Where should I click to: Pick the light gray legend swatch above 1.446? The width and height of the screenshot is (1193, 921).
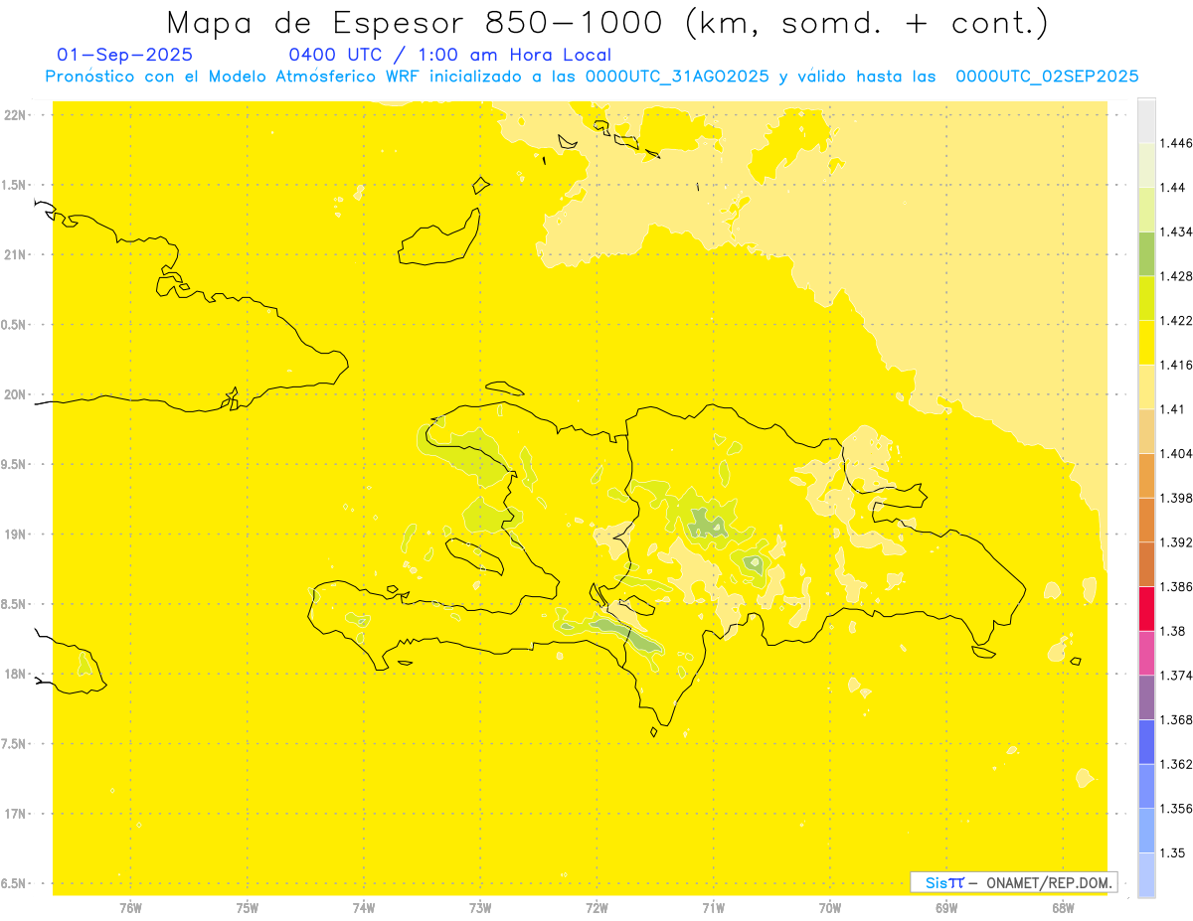[x=1146, y=121]
